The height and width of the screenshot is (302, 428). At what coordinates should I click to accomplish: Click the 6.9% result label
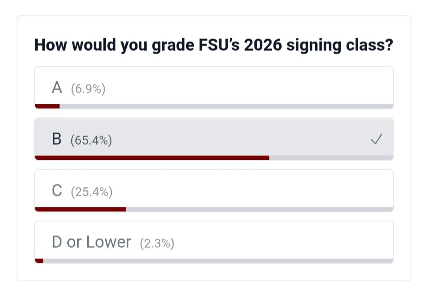coord(88,89)
